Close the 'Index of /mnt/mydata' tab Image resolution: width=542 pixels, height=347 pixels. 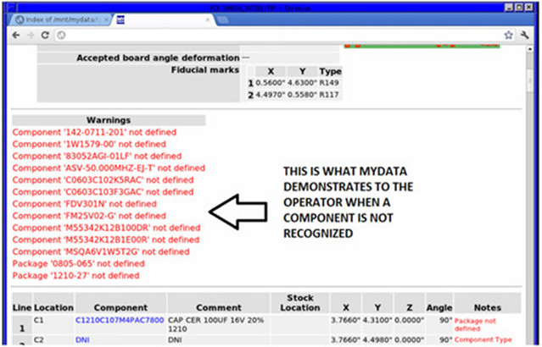(107, 19)
